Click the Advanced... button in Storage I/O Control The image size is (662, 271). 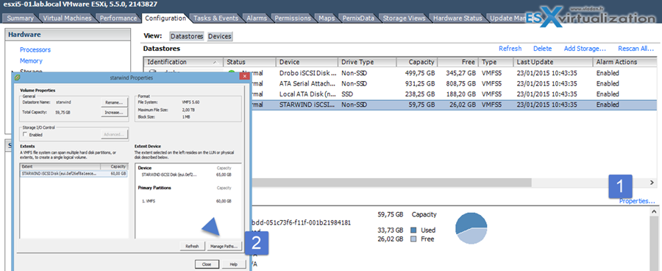coord(115,135)
